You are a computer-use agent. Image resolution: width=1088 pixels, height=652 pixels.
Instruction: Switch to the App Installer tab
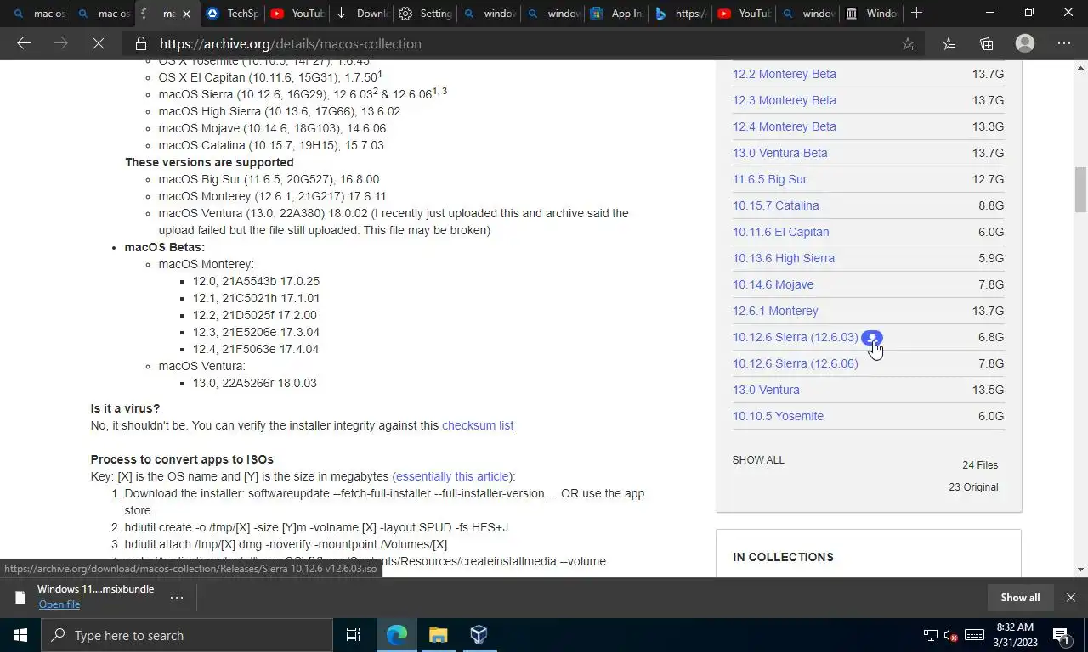617,13
